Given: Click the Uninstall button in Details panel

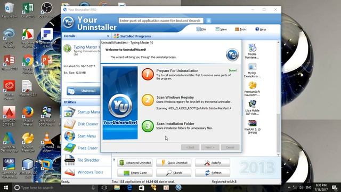Looking at the screenshot, I should 84,91.
